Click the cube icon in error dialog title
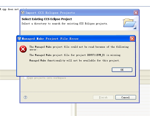The height and width of the screenshot is (116, 150). [19, 39]
